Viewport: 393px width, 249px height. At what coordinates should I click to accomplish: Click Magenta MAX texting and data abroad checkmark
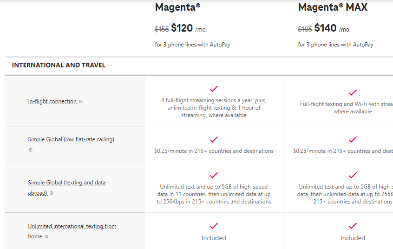pyautogui.click(x=353, y=175)
